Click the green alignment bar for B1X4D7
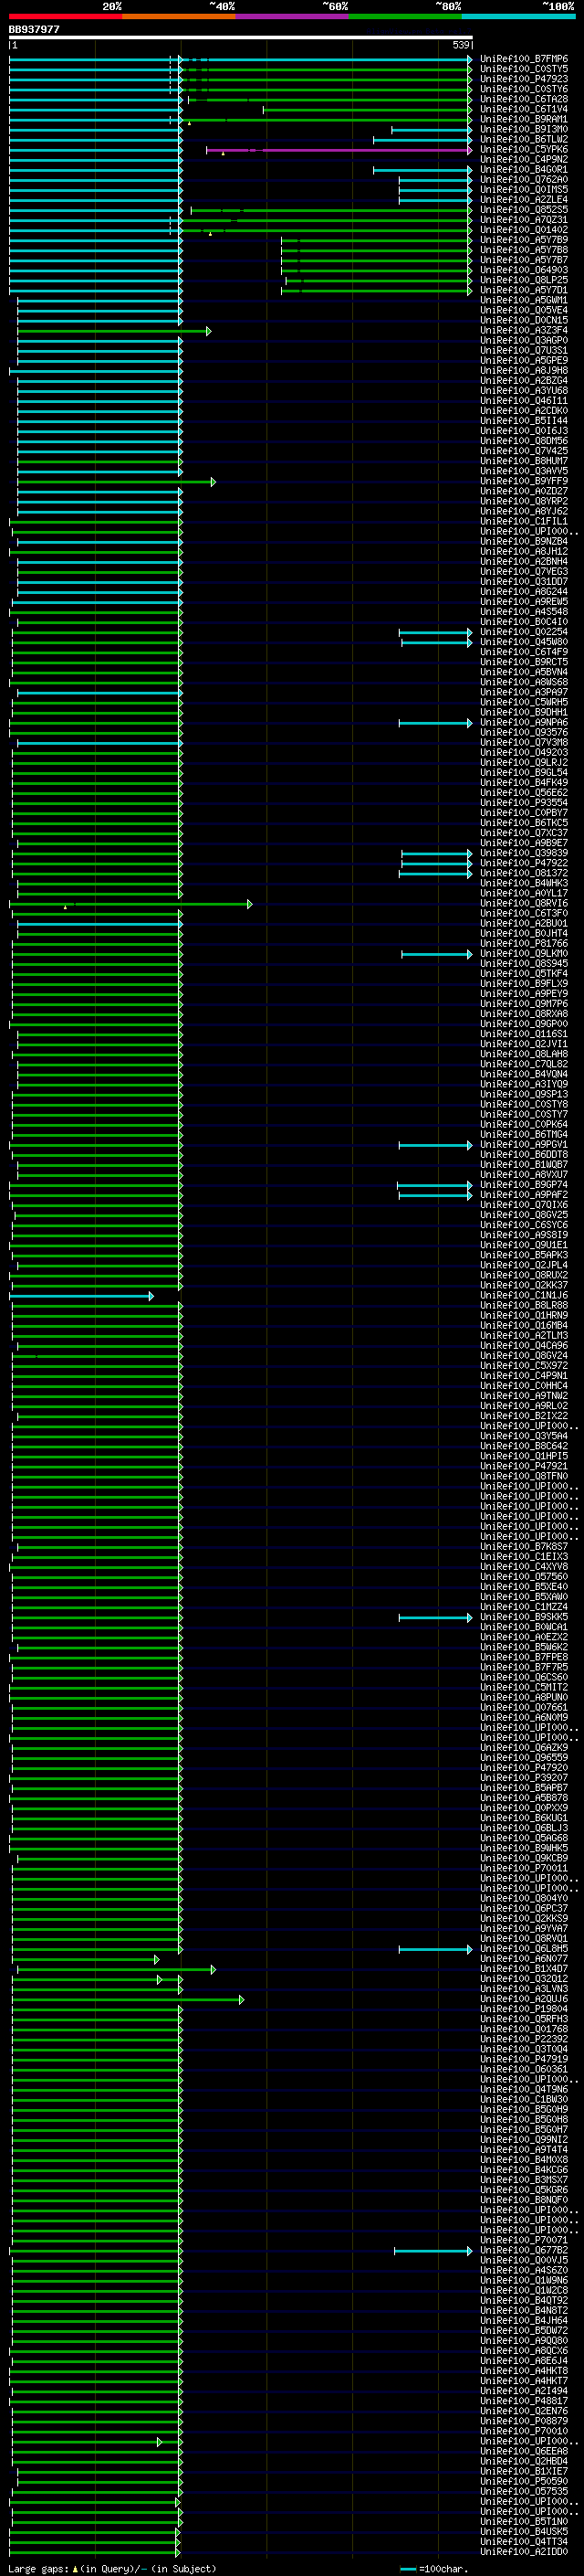The height and width of the screenshot is (2576, 584). click(116, 1970)
